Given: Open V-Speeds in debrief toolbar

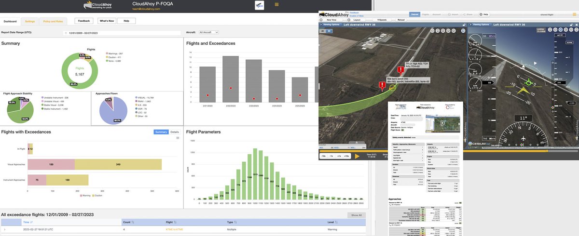Looking at the screenshot, I should pyautogui.click(x=382, y=20).
